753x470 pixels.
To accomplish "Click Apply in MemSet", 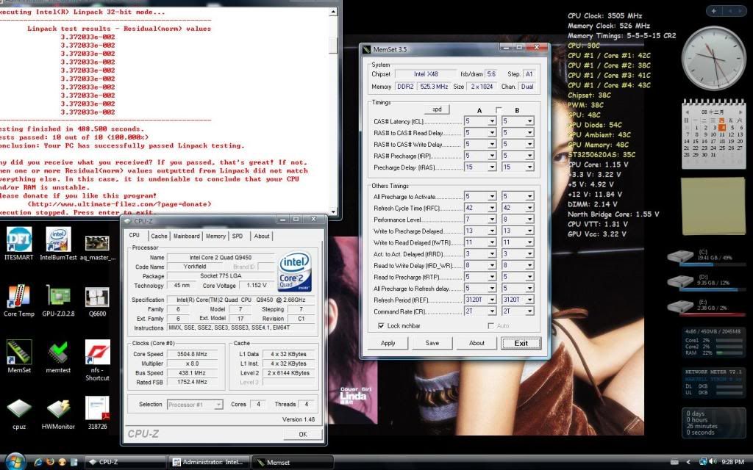I will [388, 342].
